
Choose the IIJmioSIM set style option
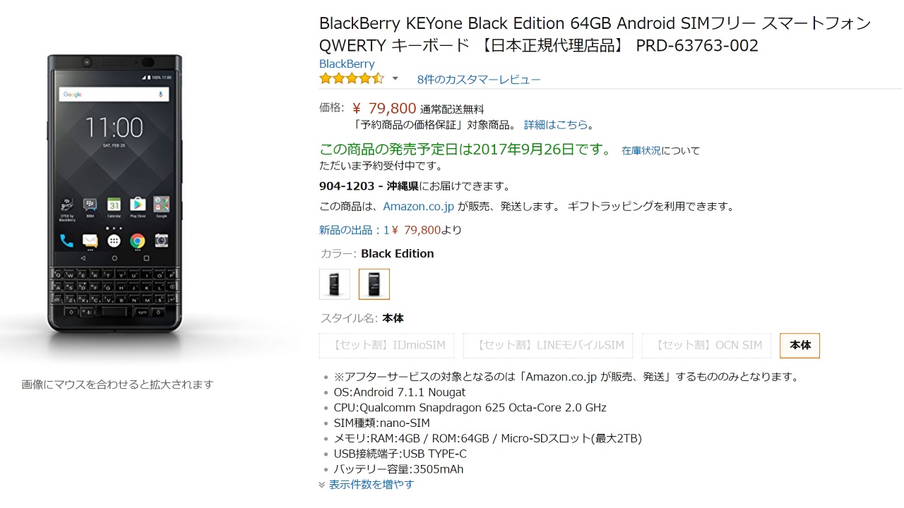389,346
